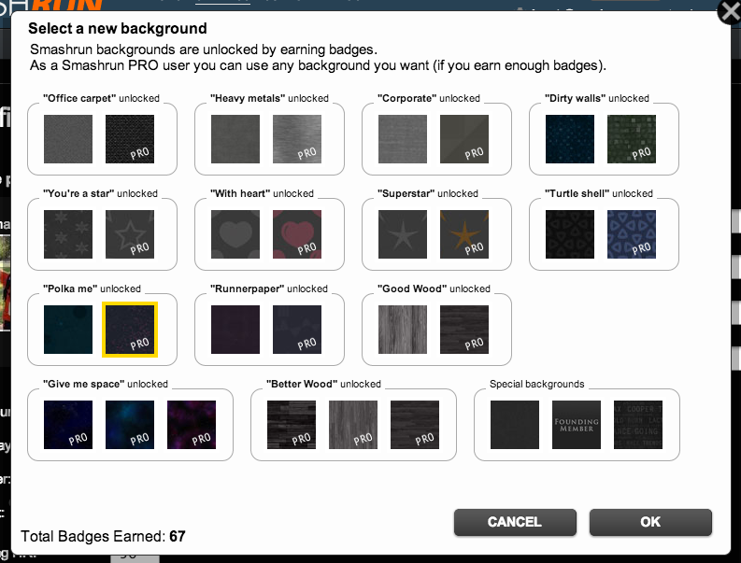The height and width of the screenshot is (563, 741).
Task: Select the Dirty walls green PRO swatch
Action: 632,139
